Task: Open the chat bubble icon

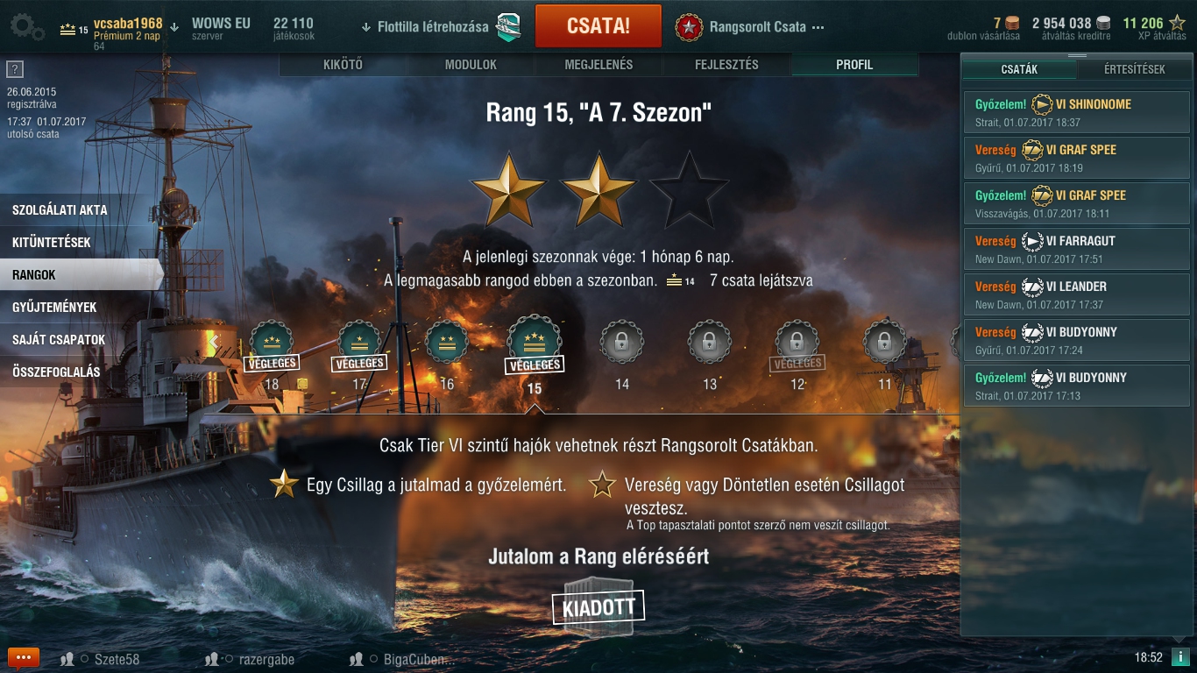Action: pos(23,657)
